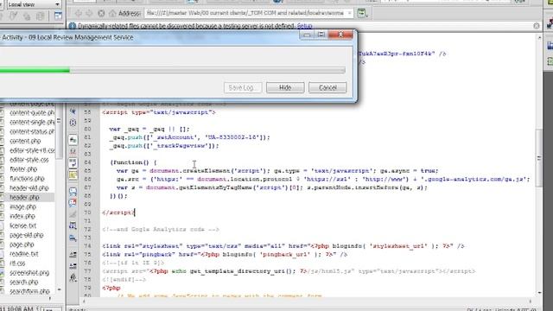Select rtl.css in the file list
Image resolution: width=553 pixels, height=311 pixels.
pyautogui.click(x=17, y=263)
